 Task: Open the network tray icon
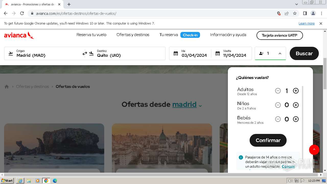tap(296, 181)
